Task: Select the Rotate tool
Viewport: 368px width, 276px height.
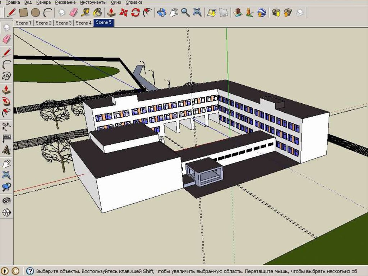Action: pyautogui.click(x=135, y=13)
